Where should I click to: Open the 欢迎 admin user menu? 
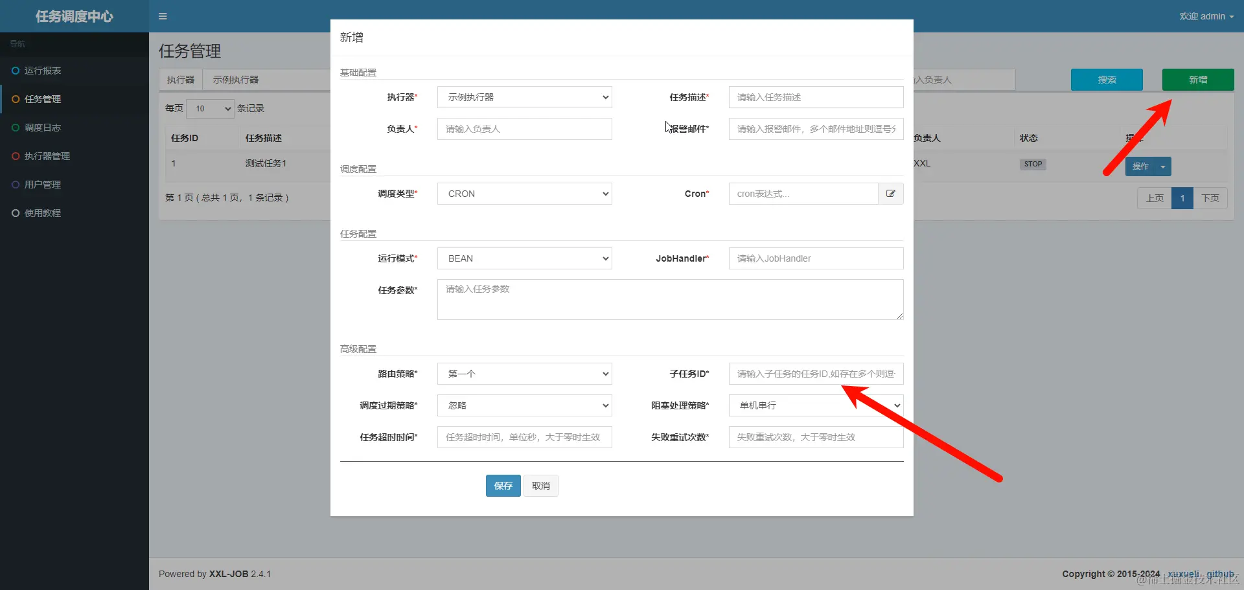[x=1206, y=16]
